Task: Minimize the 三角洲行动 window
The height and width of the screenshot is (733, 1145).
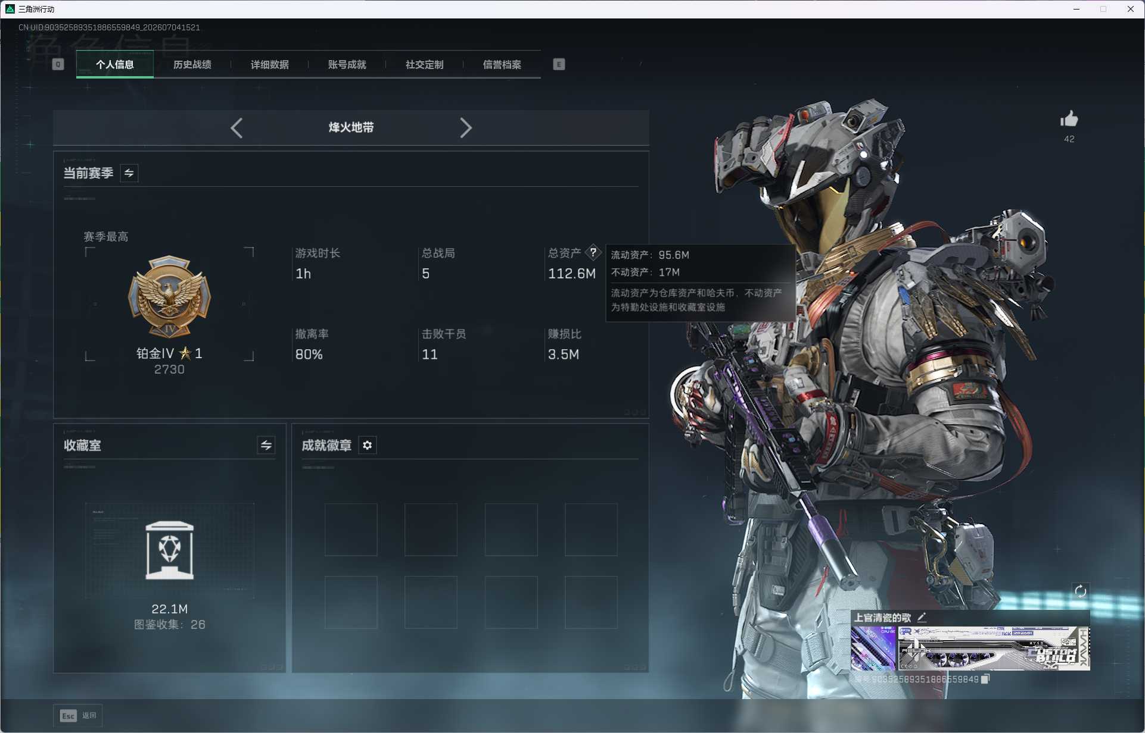Action: point(1076,9)
